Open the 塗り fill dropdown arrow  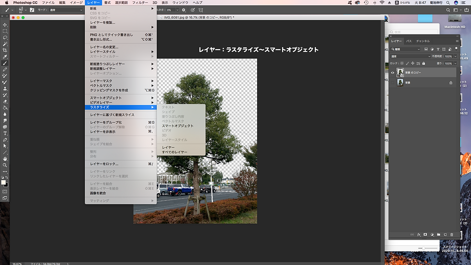456,63
